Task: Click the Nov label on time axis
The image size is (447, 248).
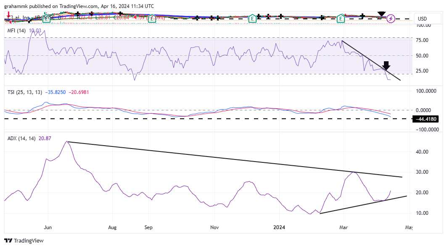Action: pos(214,227)
